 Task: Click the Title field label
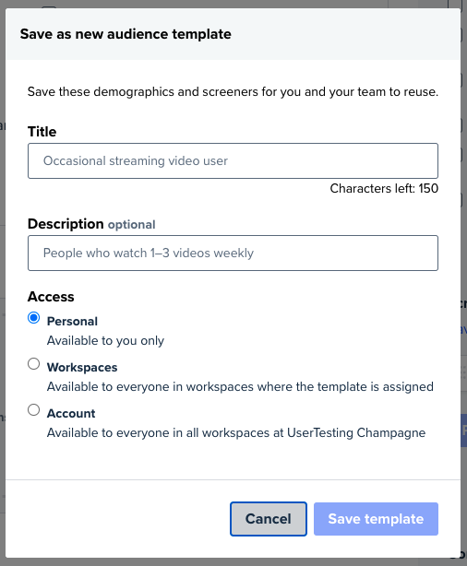pos(42,132)
